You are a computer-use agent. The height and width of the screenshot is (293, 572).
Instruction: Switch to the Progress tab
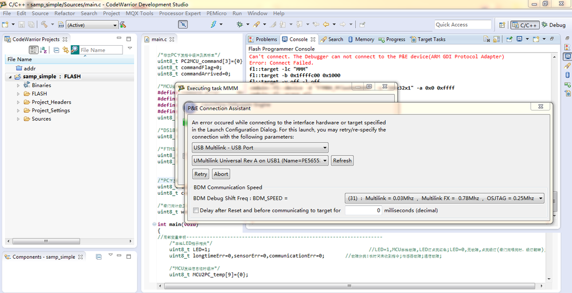pyautogui.click(x=392, y=39)
